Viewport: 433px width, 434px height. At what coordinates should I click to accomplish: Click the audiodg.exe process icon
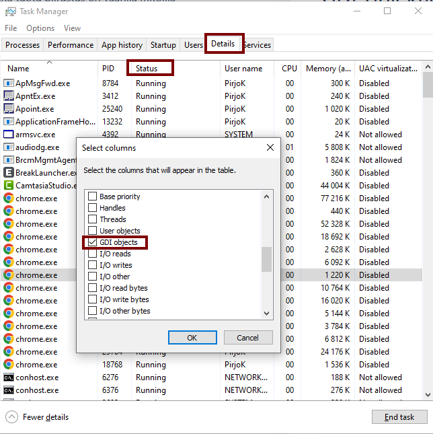[x=9, y=147]
